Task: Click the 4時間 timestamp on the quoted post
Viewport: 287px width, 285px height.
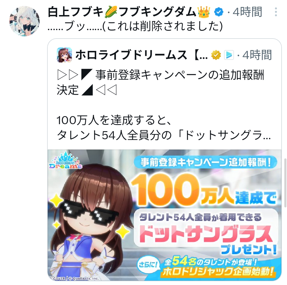Action: (x=257, y=55)
